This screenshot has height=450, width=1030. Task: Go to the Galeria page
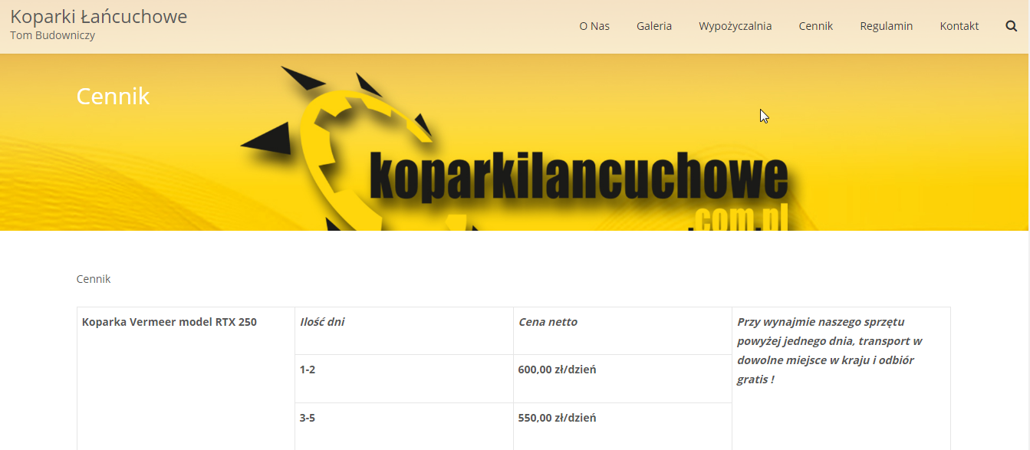654,26
